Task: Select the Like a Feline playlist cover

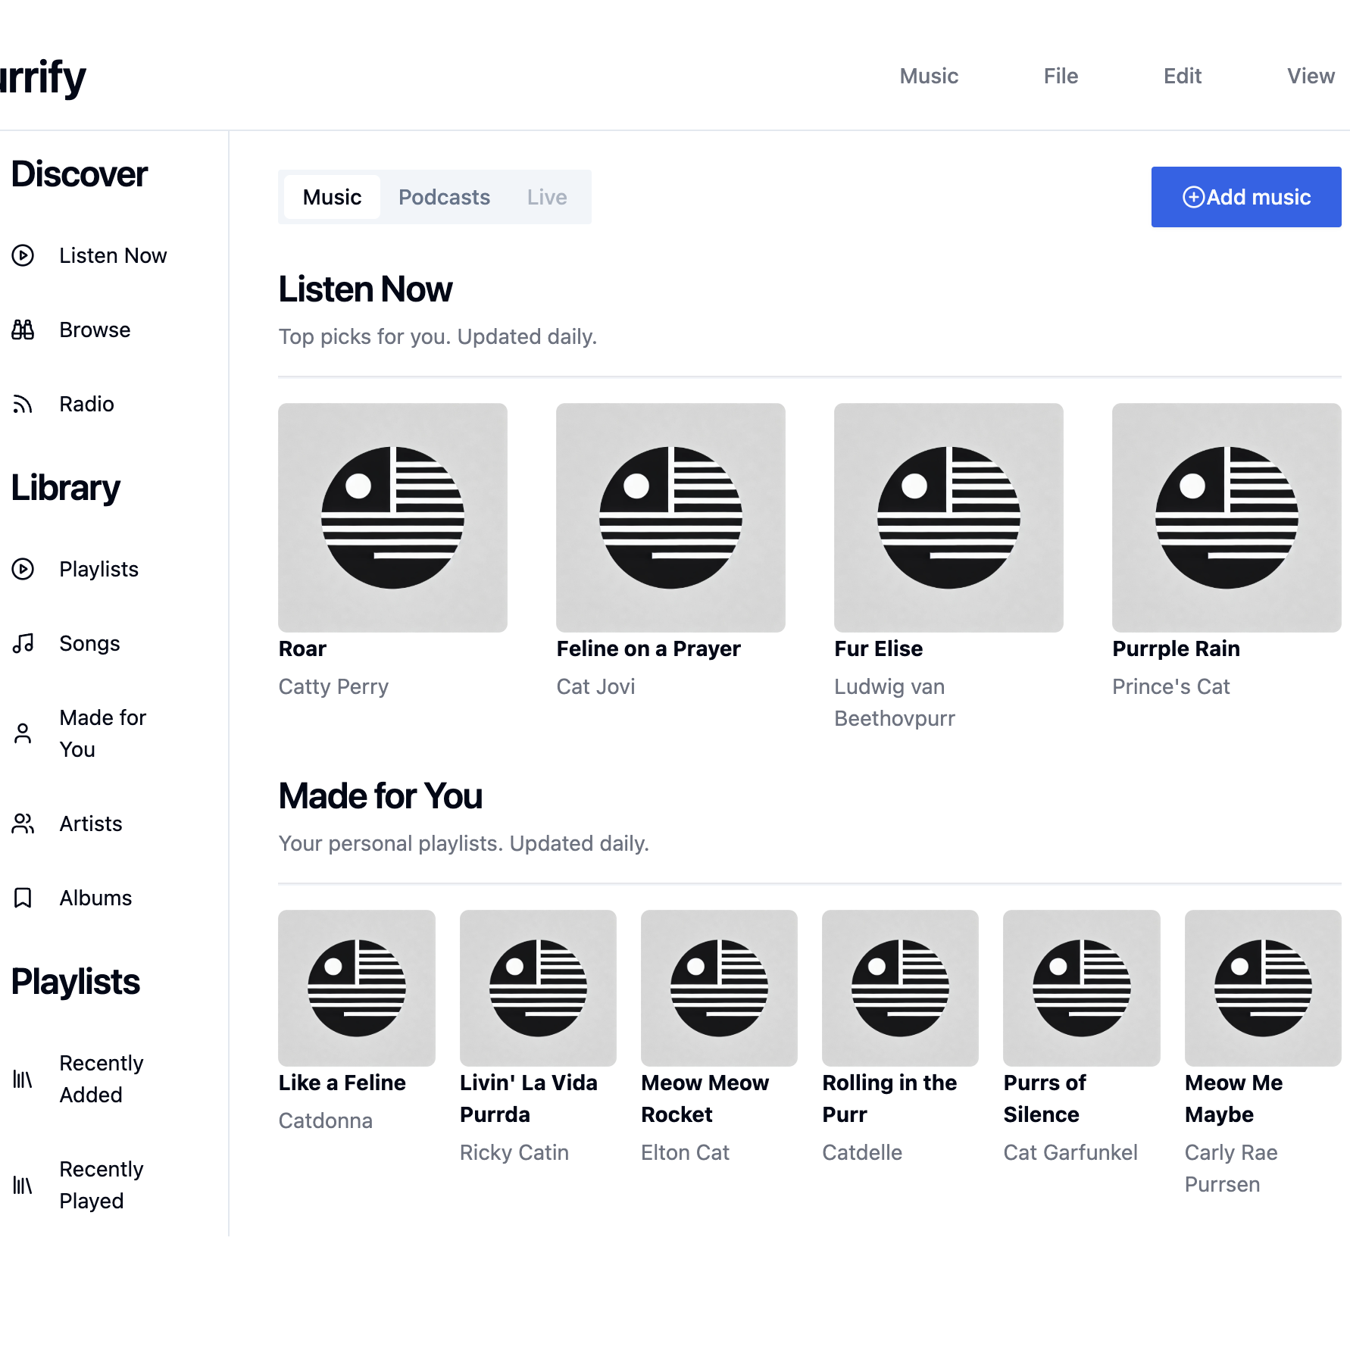Action: [x=356, y=988]
